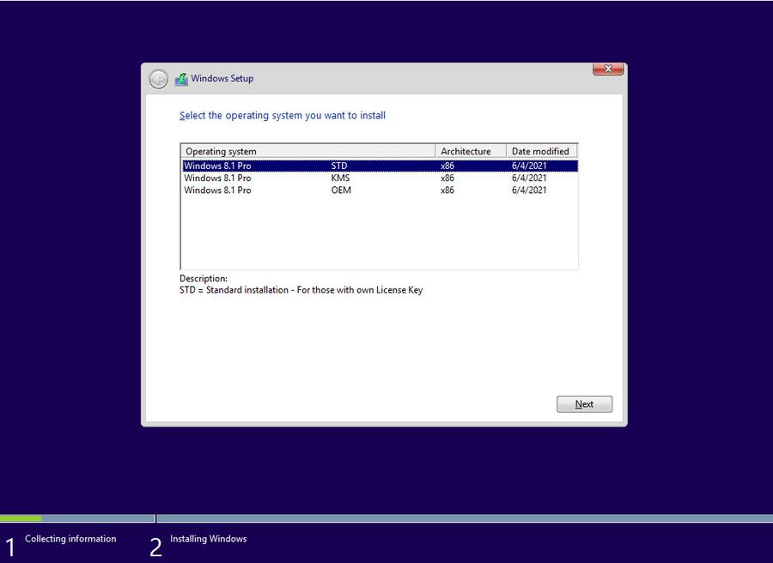The height and width of the screenshot is (563, 773).
Task: Sort list by the Date modified column
Action: pyautogui.click(x=539, y=150)
